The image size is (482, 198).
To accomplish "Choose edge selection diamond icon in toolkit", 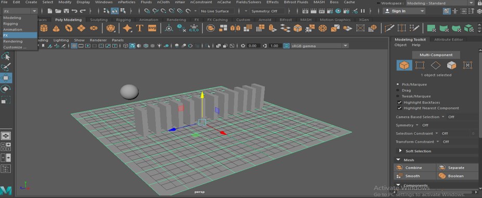I will [436, 65].
